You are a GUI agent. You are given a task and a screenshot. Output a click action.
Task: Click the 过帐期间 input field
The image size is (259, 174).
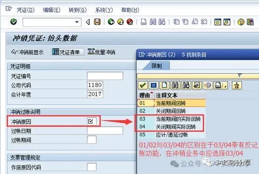pos(92,140)
